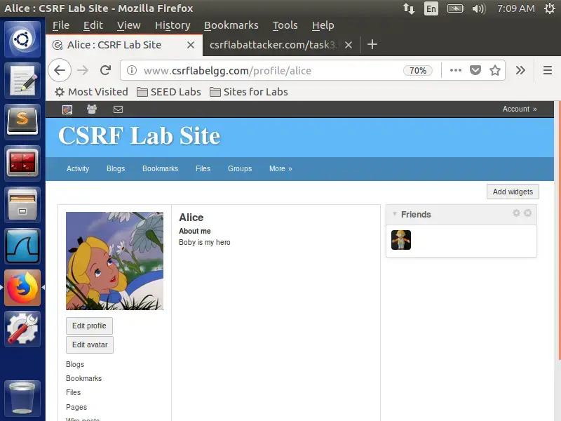Open the Trash in the dock

click(x=22, y=398)
